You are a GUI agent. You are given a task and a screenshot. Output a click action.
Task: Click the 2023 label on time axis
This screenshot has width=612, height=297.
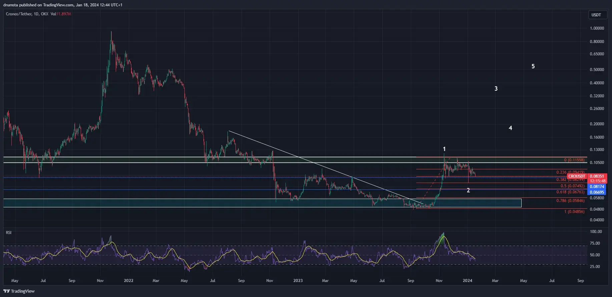[298, 281]
